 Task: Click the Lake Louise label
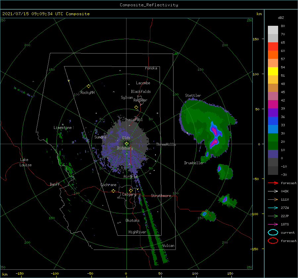pyautogui.click(x=25, y=162)
